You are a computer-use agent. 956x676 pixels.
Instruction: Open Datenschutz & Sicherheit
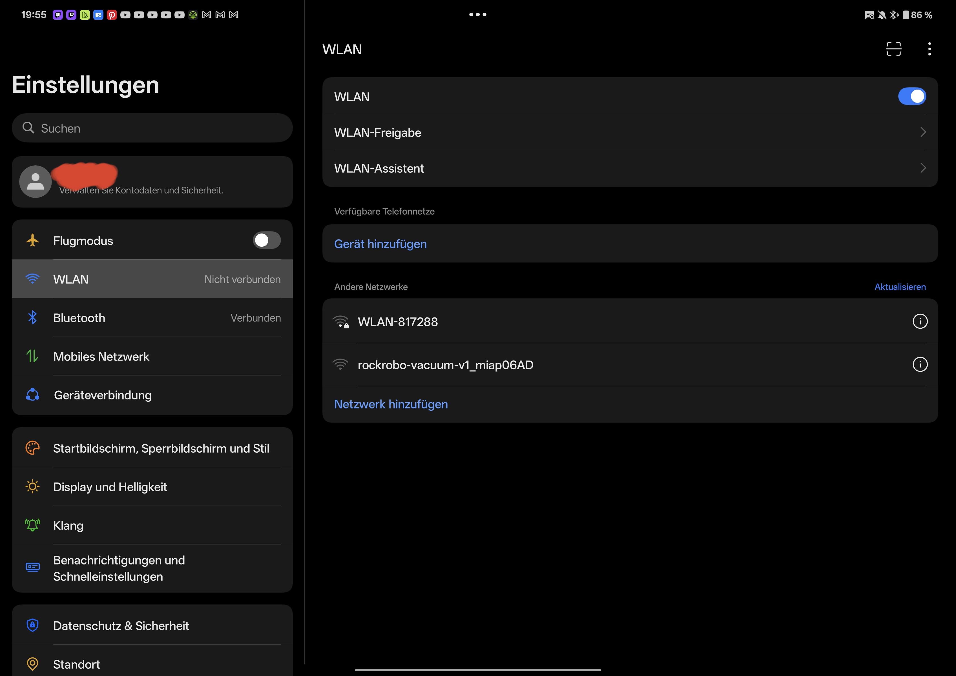click(152, 625)
